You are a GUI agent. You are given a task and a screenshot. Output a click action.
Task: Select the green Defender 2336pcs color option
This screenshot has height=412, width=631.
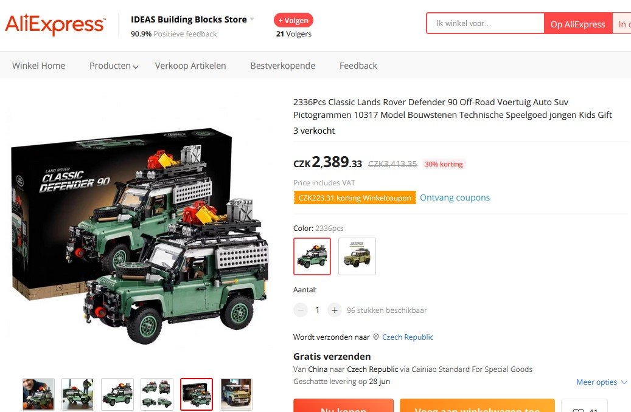click(x=312, y=256)
